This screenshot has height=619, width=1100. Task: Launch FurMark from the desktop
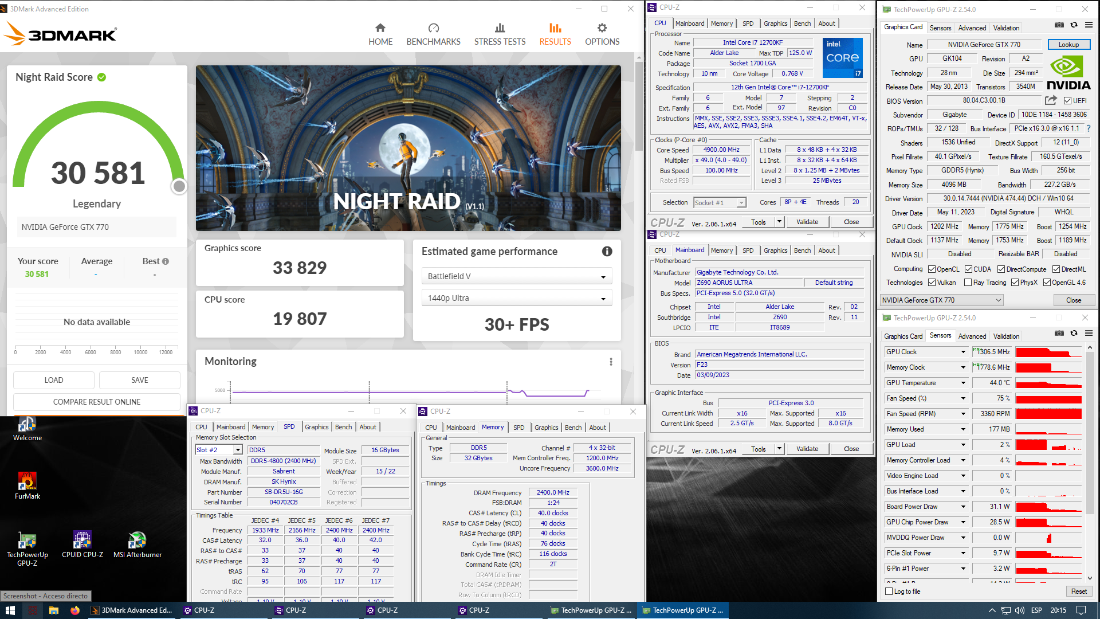(27, 486)
